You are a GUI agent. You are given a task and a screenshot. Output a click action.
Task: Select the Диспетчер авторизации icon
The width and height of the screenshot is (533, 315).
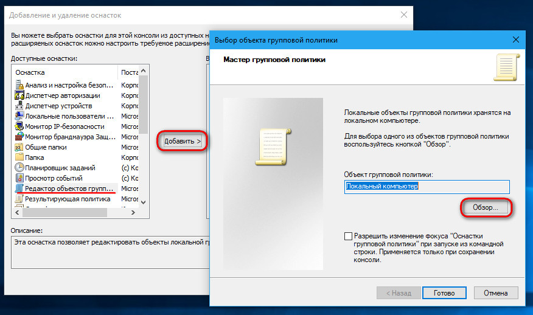[19, 95]
